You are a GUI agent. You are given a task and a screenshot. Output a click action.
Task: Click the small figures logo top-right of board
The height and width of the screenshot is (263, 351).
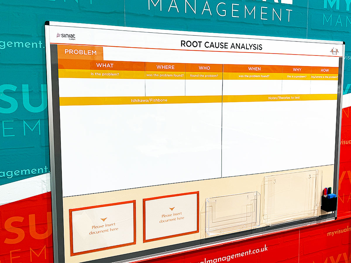334,51
